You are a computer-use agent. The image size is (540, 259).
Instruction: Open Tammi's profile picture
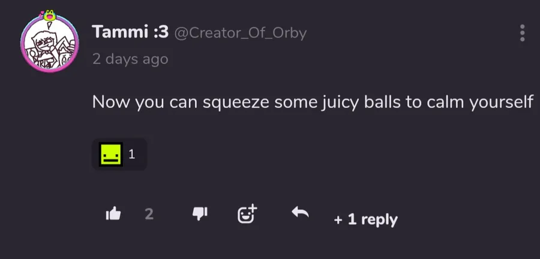coord(50,44)
